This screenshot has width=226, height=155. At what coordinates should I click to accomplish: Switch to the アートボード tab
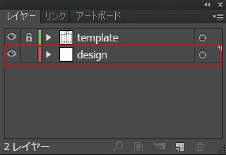[x=98, y=16]
